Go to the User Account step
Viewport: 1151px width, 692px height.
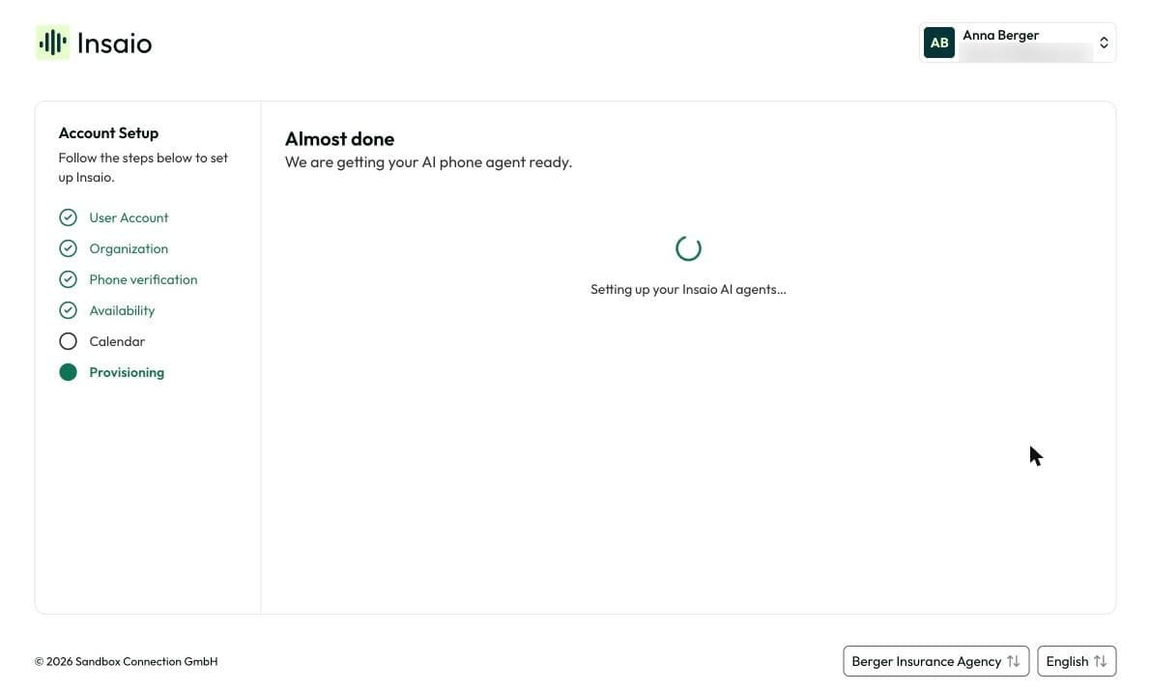129,217
